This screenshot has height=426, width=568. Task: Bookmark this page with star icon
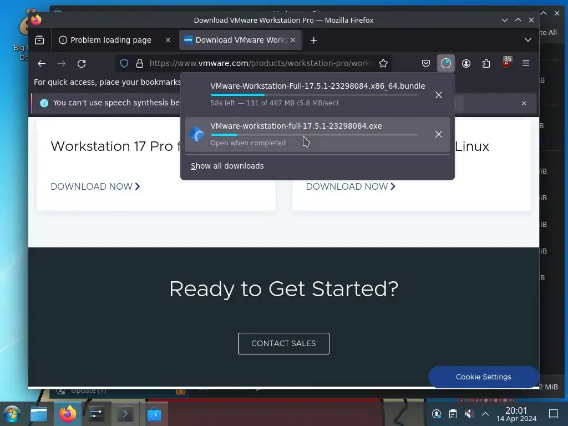pos(383,63)
